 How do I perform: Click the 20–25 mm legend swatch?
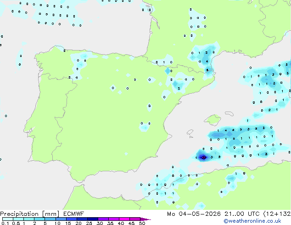82,219
